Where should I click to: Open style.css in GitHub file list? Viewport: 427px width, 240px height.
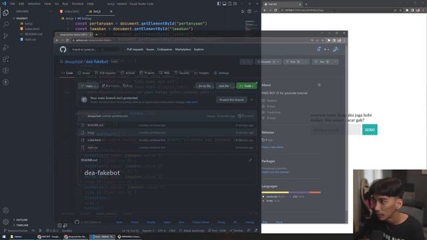click(x=92, y=147)
